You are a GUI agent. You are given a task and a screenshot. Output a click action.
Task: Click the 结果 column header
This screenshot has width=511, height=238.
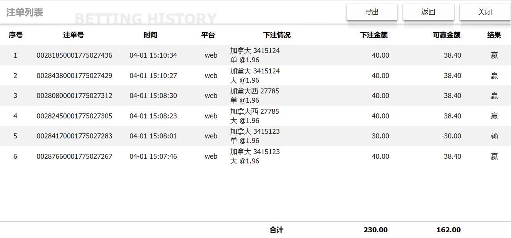[494, 35]
